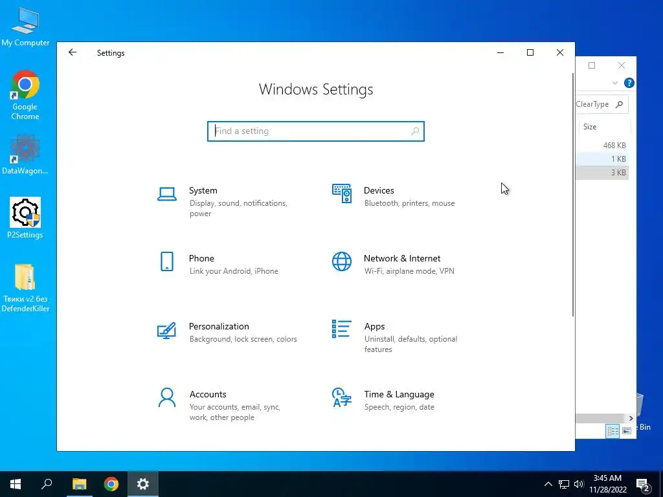Image resolution: width=663 pixels, height=497 pixels.
Task: Open the My Computer desktop icon
Action: [x=25, y=26]
